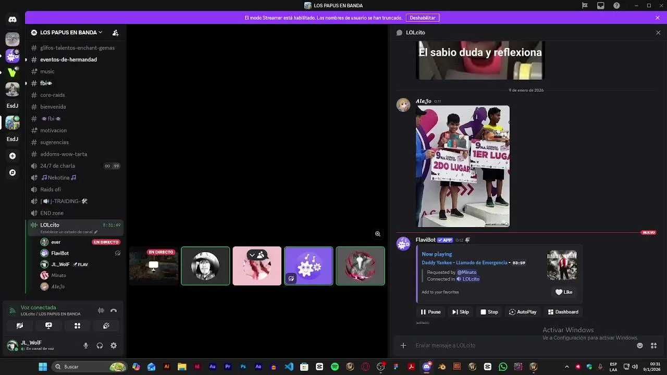The width and height of the screenshot is (667, 375).
Task: Open FlaviBot Dashboard
Action: [563, 312]
